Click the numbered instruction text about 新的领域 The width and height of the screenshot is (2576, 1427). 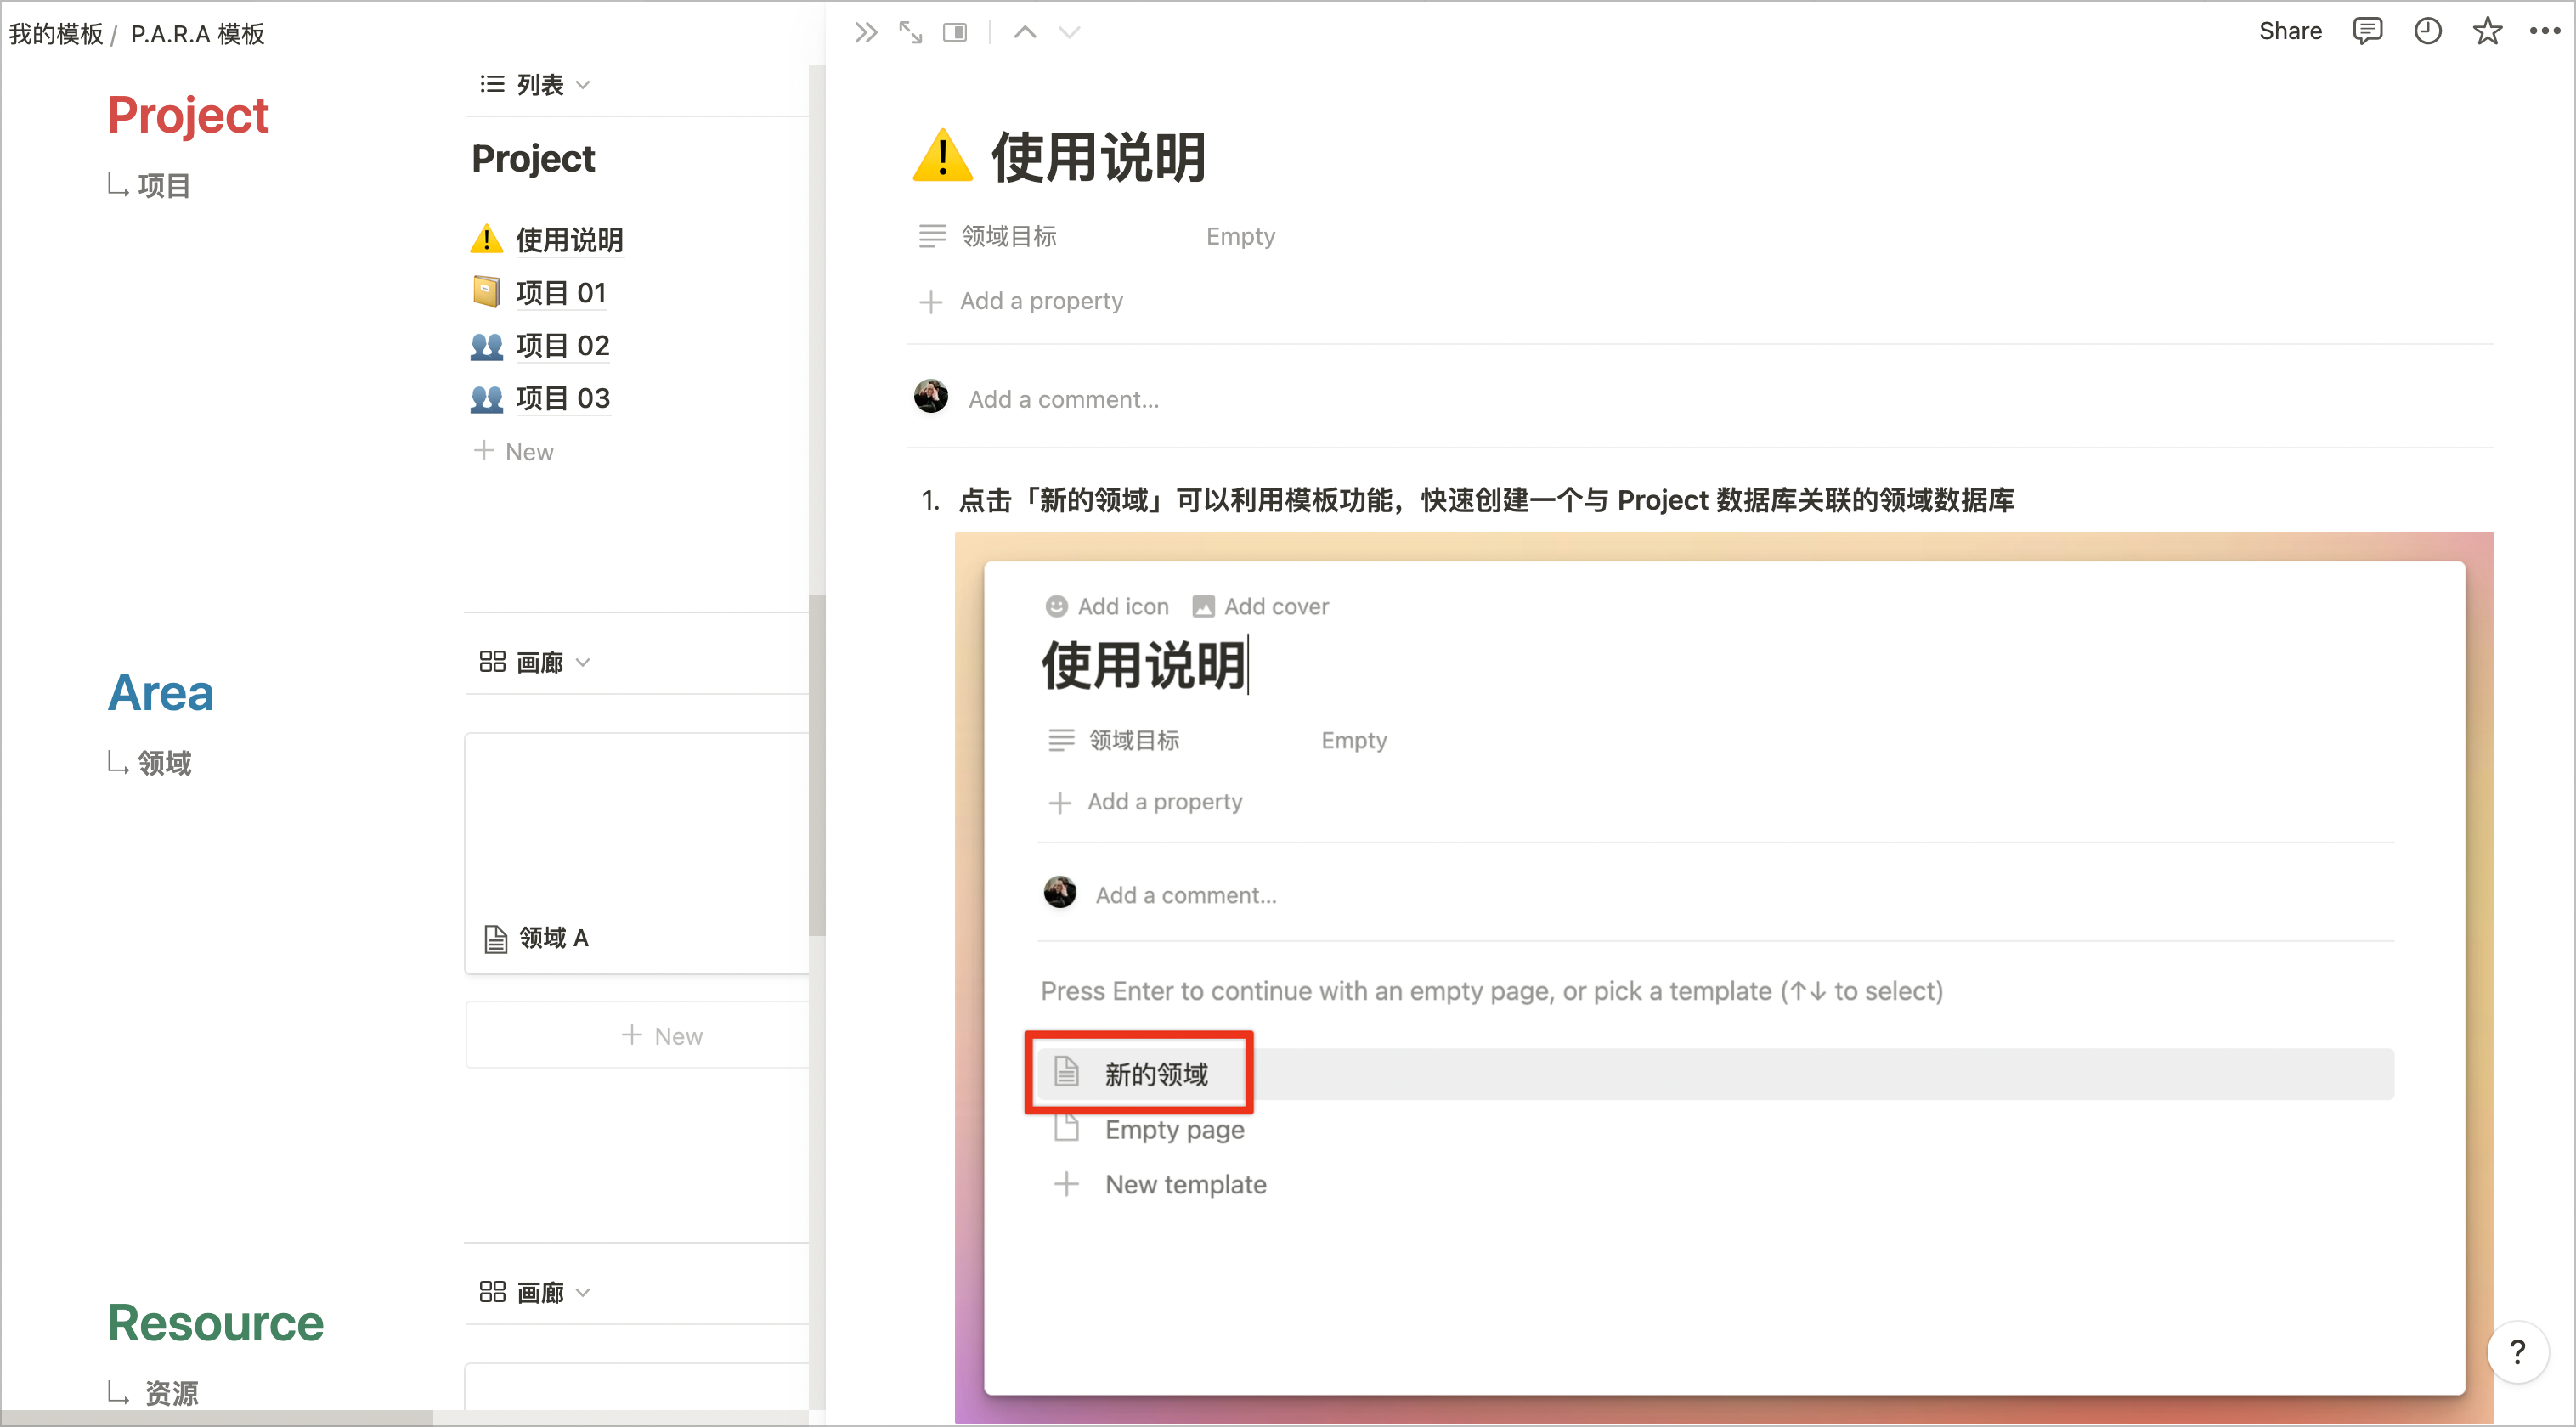[x=1486, y=500]
